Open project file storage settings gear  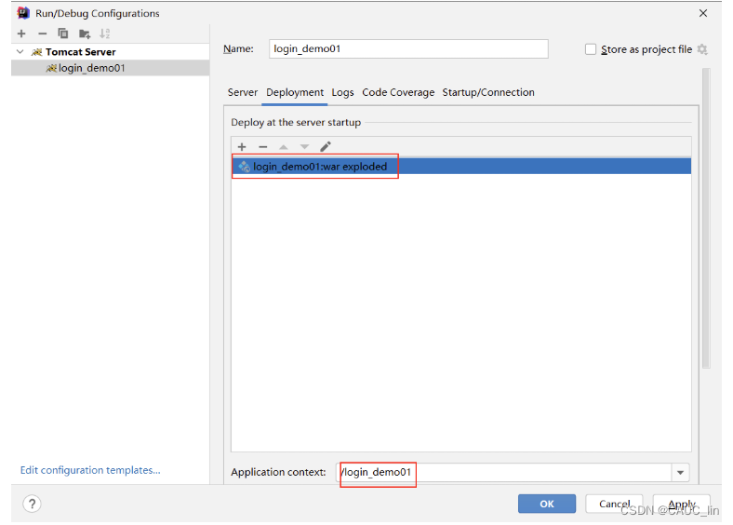tap(702, 49)
